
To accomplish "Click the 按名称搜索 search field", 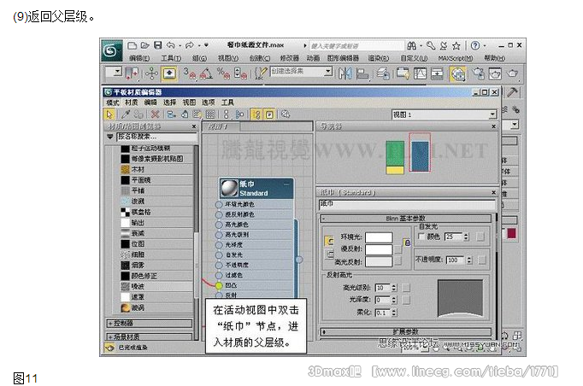I will point(156,137).
